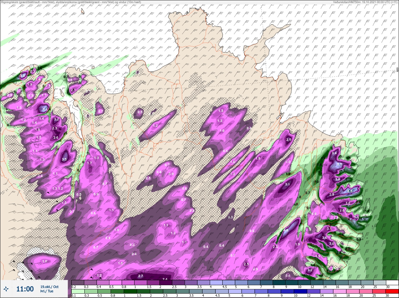This screenshot has width=399, height=298.
Task: Click the '3.4' precipitation value in the east
Action: point(334,153)
